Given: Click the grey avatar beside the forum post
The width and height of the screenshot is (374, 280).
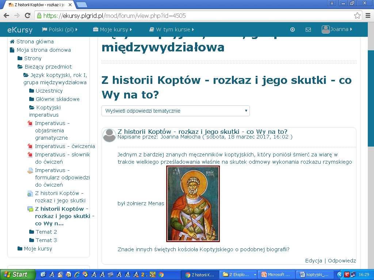Looking at the screenshot, I should 109,135.
